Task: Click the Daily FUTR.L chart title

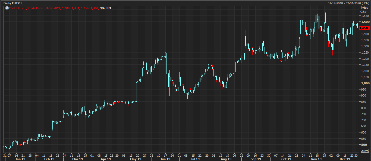Action: point(13,3)
